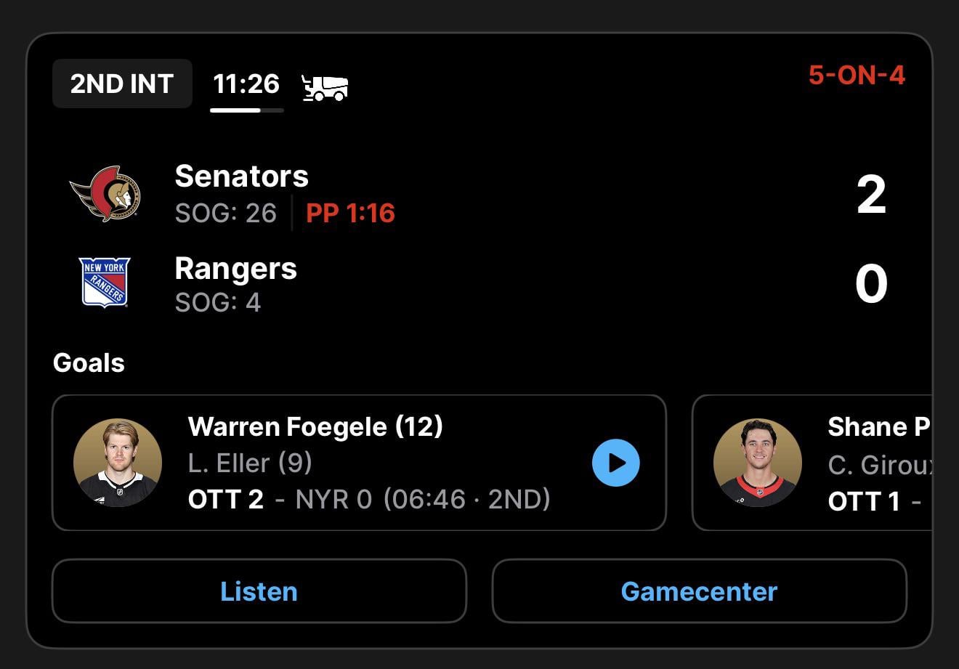
Task: Click the Goals section heading
Action: 89,362
